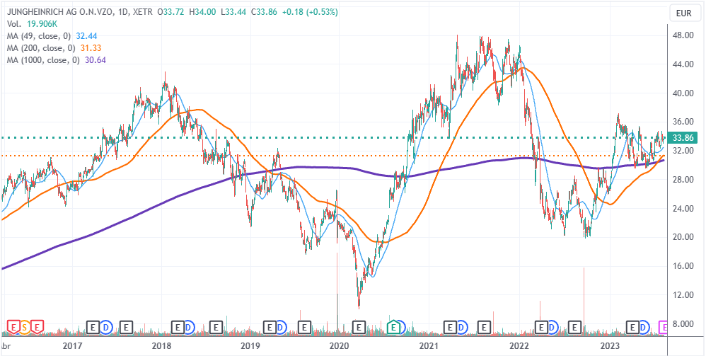Click the 2023 label on time axis

tap(611, 346)
